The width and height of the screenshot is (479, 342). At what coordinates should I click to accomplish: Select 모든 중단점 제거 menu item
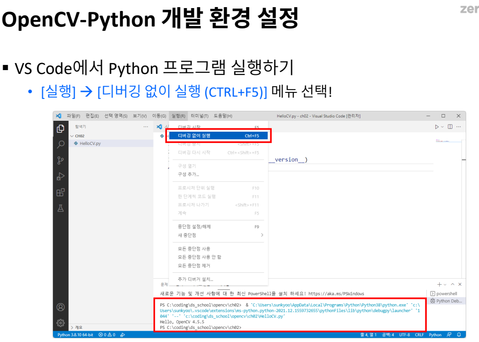point(218,265)
